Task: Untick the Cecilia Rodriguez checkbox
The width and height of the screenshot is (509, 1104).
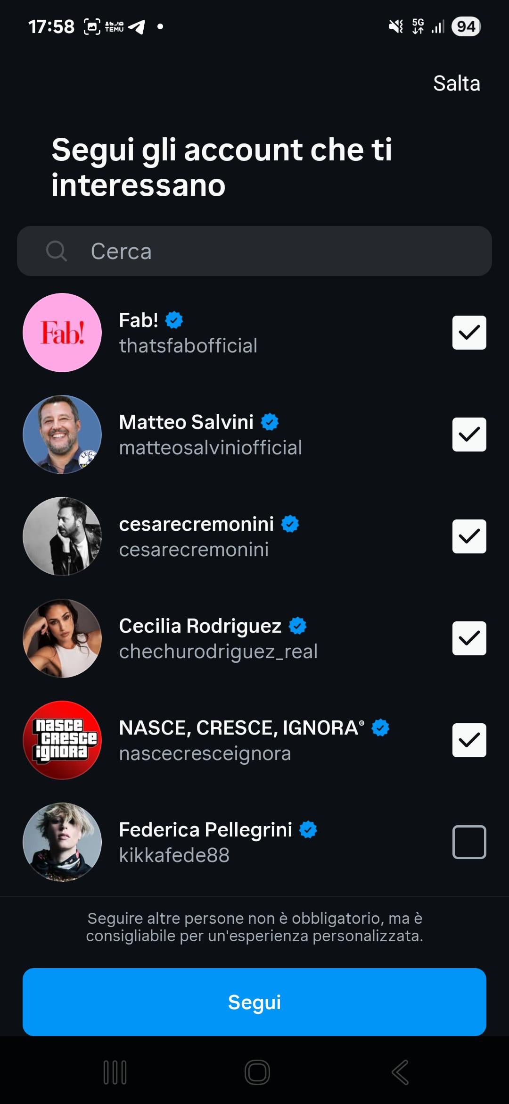Action: pos(469,638)
